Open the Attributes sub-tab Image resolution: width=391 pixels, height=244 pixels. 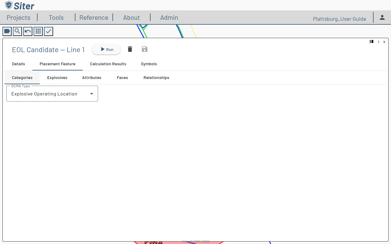click(x=92, y=78)
